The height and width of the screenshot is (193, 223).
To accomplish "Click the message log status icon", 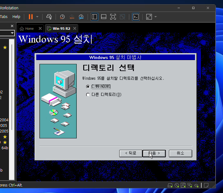I will pyautogui.click(x=206, y=185).
